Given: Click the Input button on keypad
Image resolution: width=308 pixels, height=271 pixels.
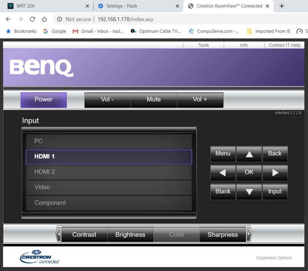Looking at the screenshot, I should [275, 191].
